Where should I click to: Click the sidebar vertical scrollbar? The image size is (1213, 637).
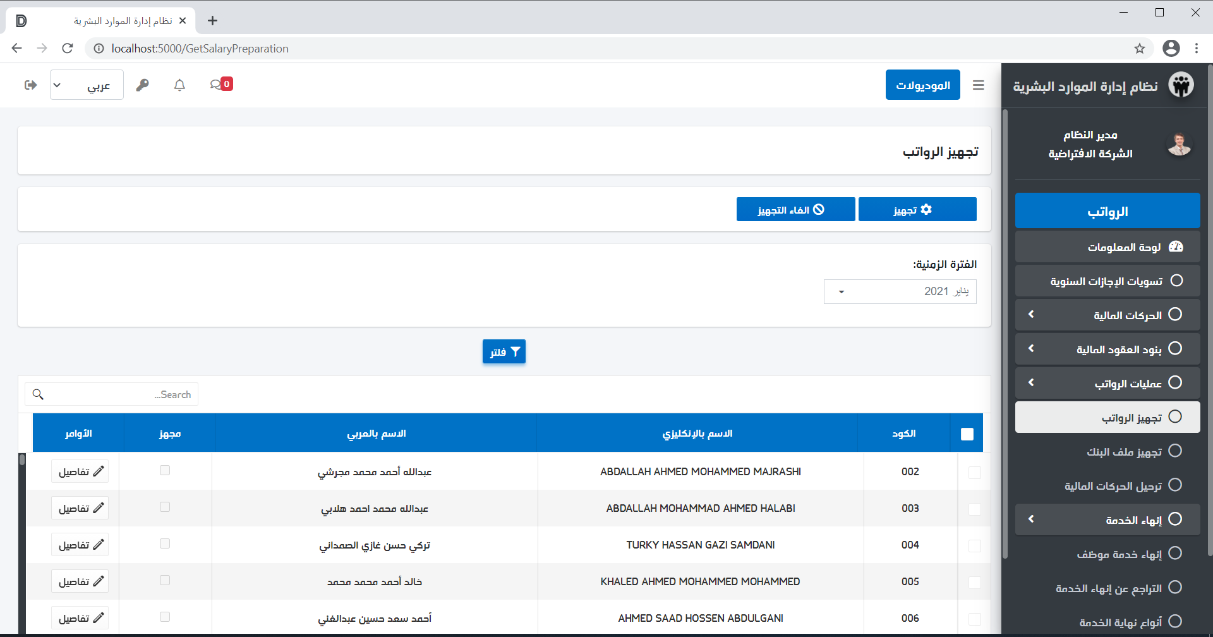pyautogui.click(x=1005, y=334)
